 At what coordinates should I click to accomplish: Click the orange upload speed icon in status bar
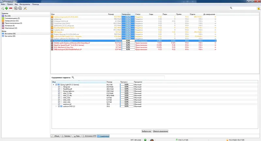[x=227, y=140]
